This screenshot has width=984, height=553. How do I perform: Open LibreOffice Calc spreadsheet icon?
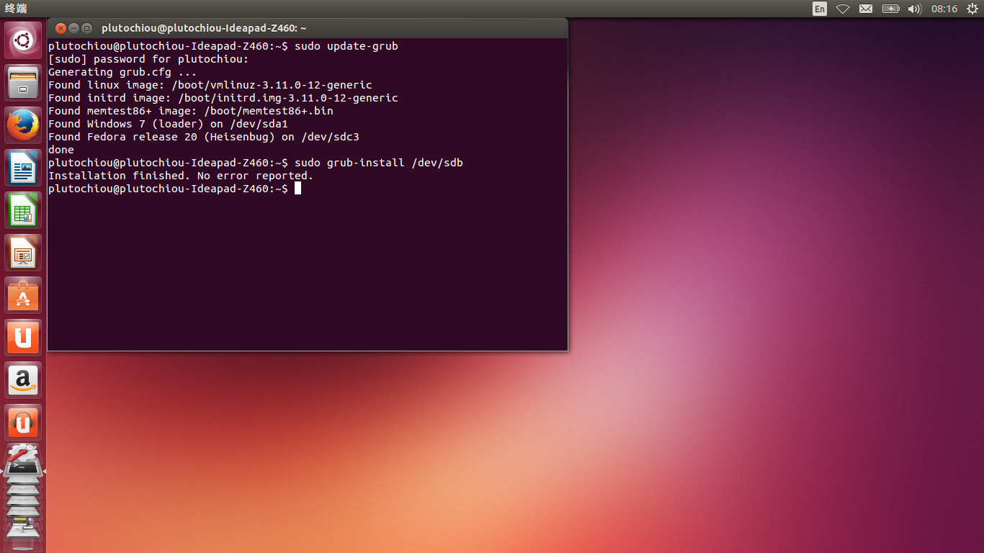(x=23, y=210)
